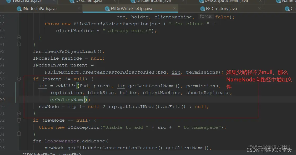Click 'clientMachine' on the already-exists line
The image size is (296, 155).
pyautogui.click(x=75, y=30)
